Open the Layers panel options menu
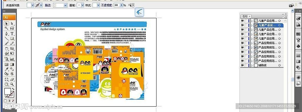The height and width of the screenshot is (112, 302). 285,17
